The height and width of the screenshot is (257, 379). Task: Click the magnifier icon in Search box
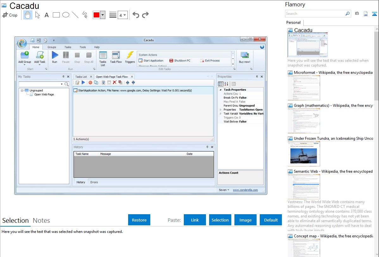point(348,14)
